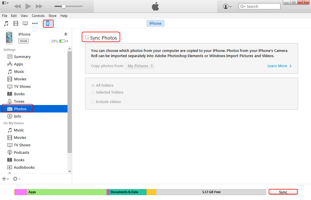Open the File menu
The height and width of the screenshot is (200, 311).
tap(5, 16)
